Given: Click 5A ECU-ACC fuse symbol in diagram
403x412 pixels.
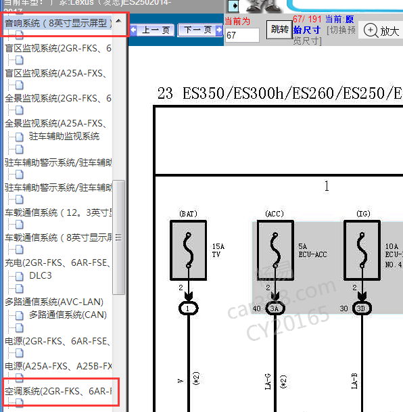Looking at the screenshot, I should click(x=275, y=250).
